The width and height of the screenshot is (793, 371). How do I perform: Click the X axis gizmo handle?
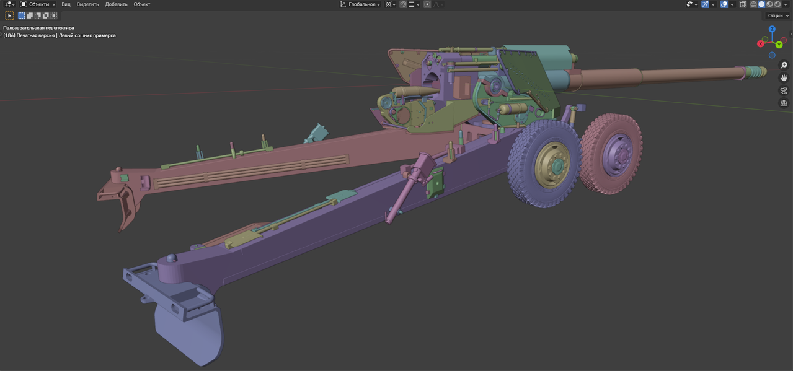click(761, 44)
